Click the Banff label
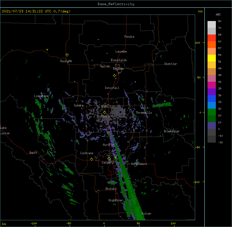Viewport: 232px width, 227px height. 33,153
